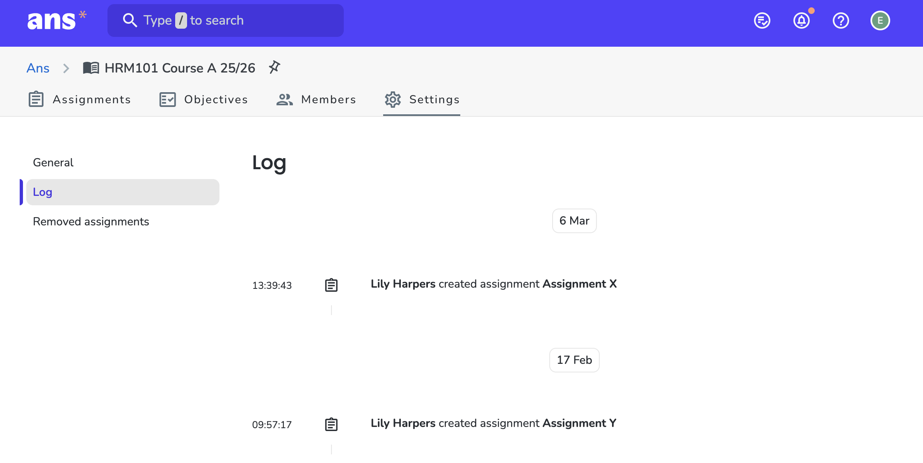Screen dimensions: 923x463
Task: Click the Assignments clipboard icon
Action: point(36,99)
